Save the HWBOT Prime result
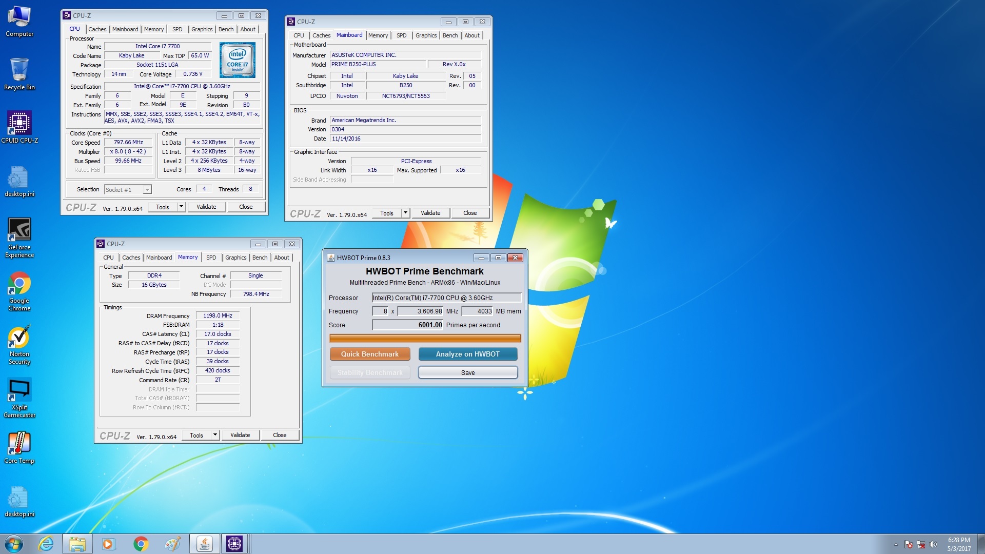985x554 pixels. click(467, 372)
